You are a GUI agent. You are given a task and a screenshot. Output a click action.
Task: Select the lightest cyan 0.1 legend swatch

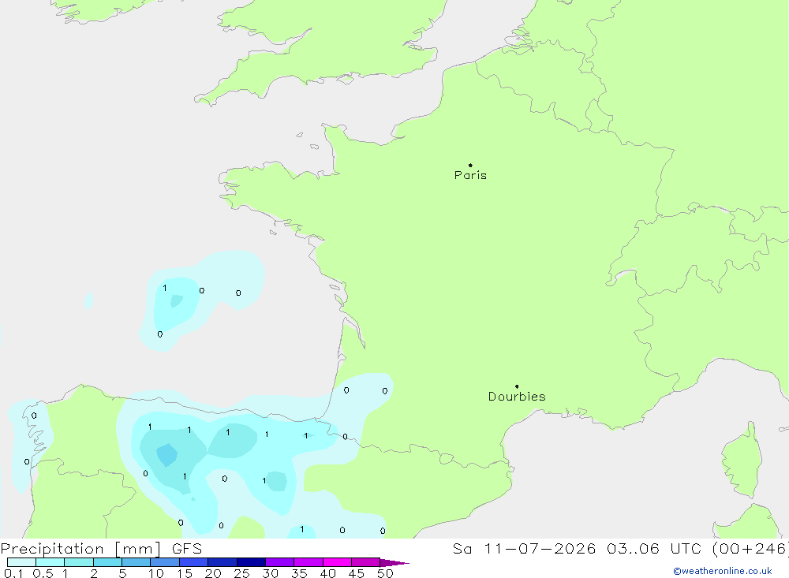tap(21, 562)
